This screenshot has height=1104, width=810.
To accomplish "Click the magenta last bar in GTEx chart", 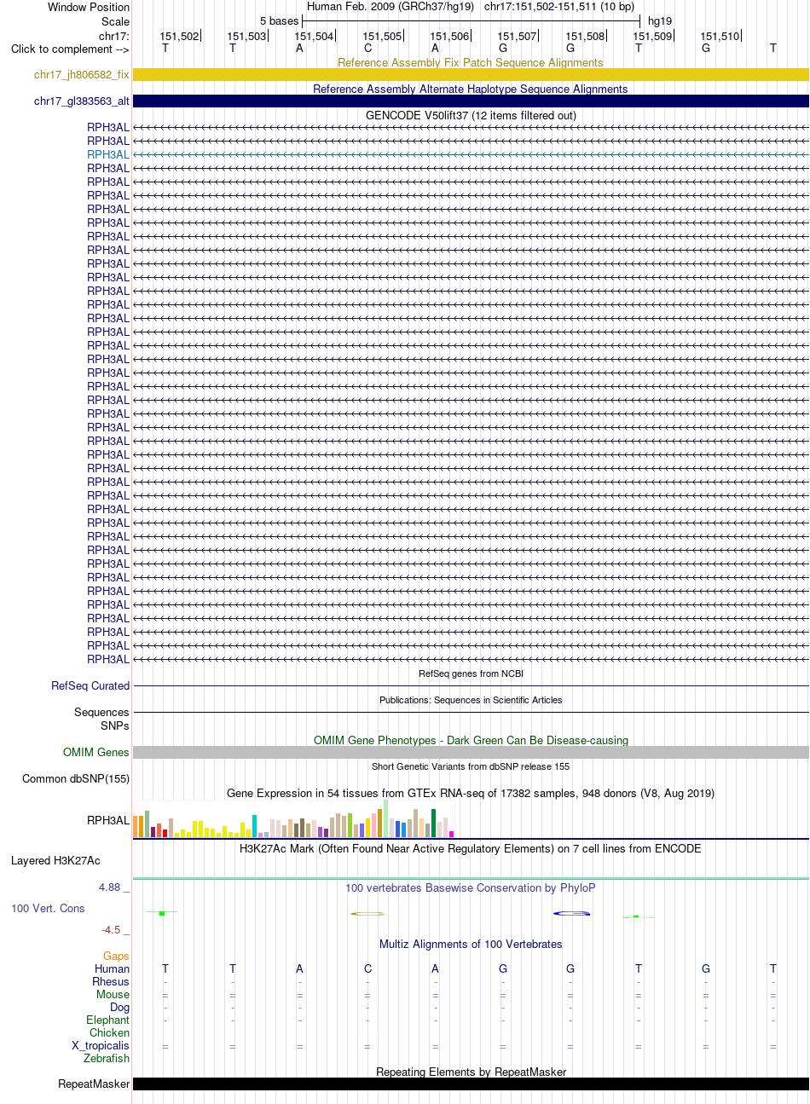I will pyautogui.click(x=451, y=834).
